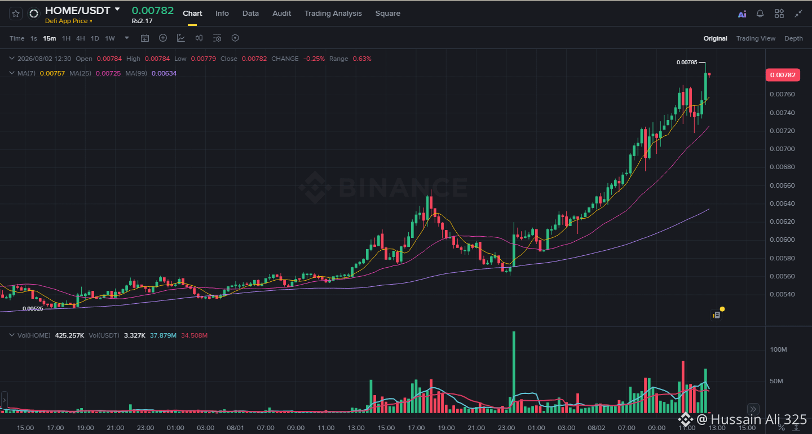This screenshot has height=434, width=812.
Task: Open price alerts bell icon
Action: [761, 14]
